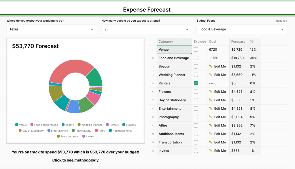Click the pencil icon in the Invites row
295x169 pixels.
pos(211,151)
